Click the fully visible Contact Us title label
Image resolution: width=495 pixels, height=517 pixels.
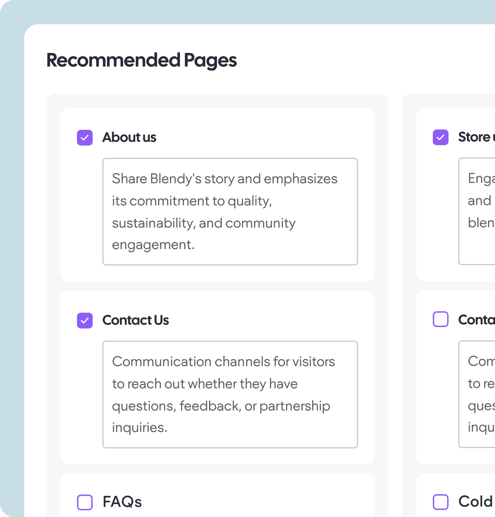[136, 321]
